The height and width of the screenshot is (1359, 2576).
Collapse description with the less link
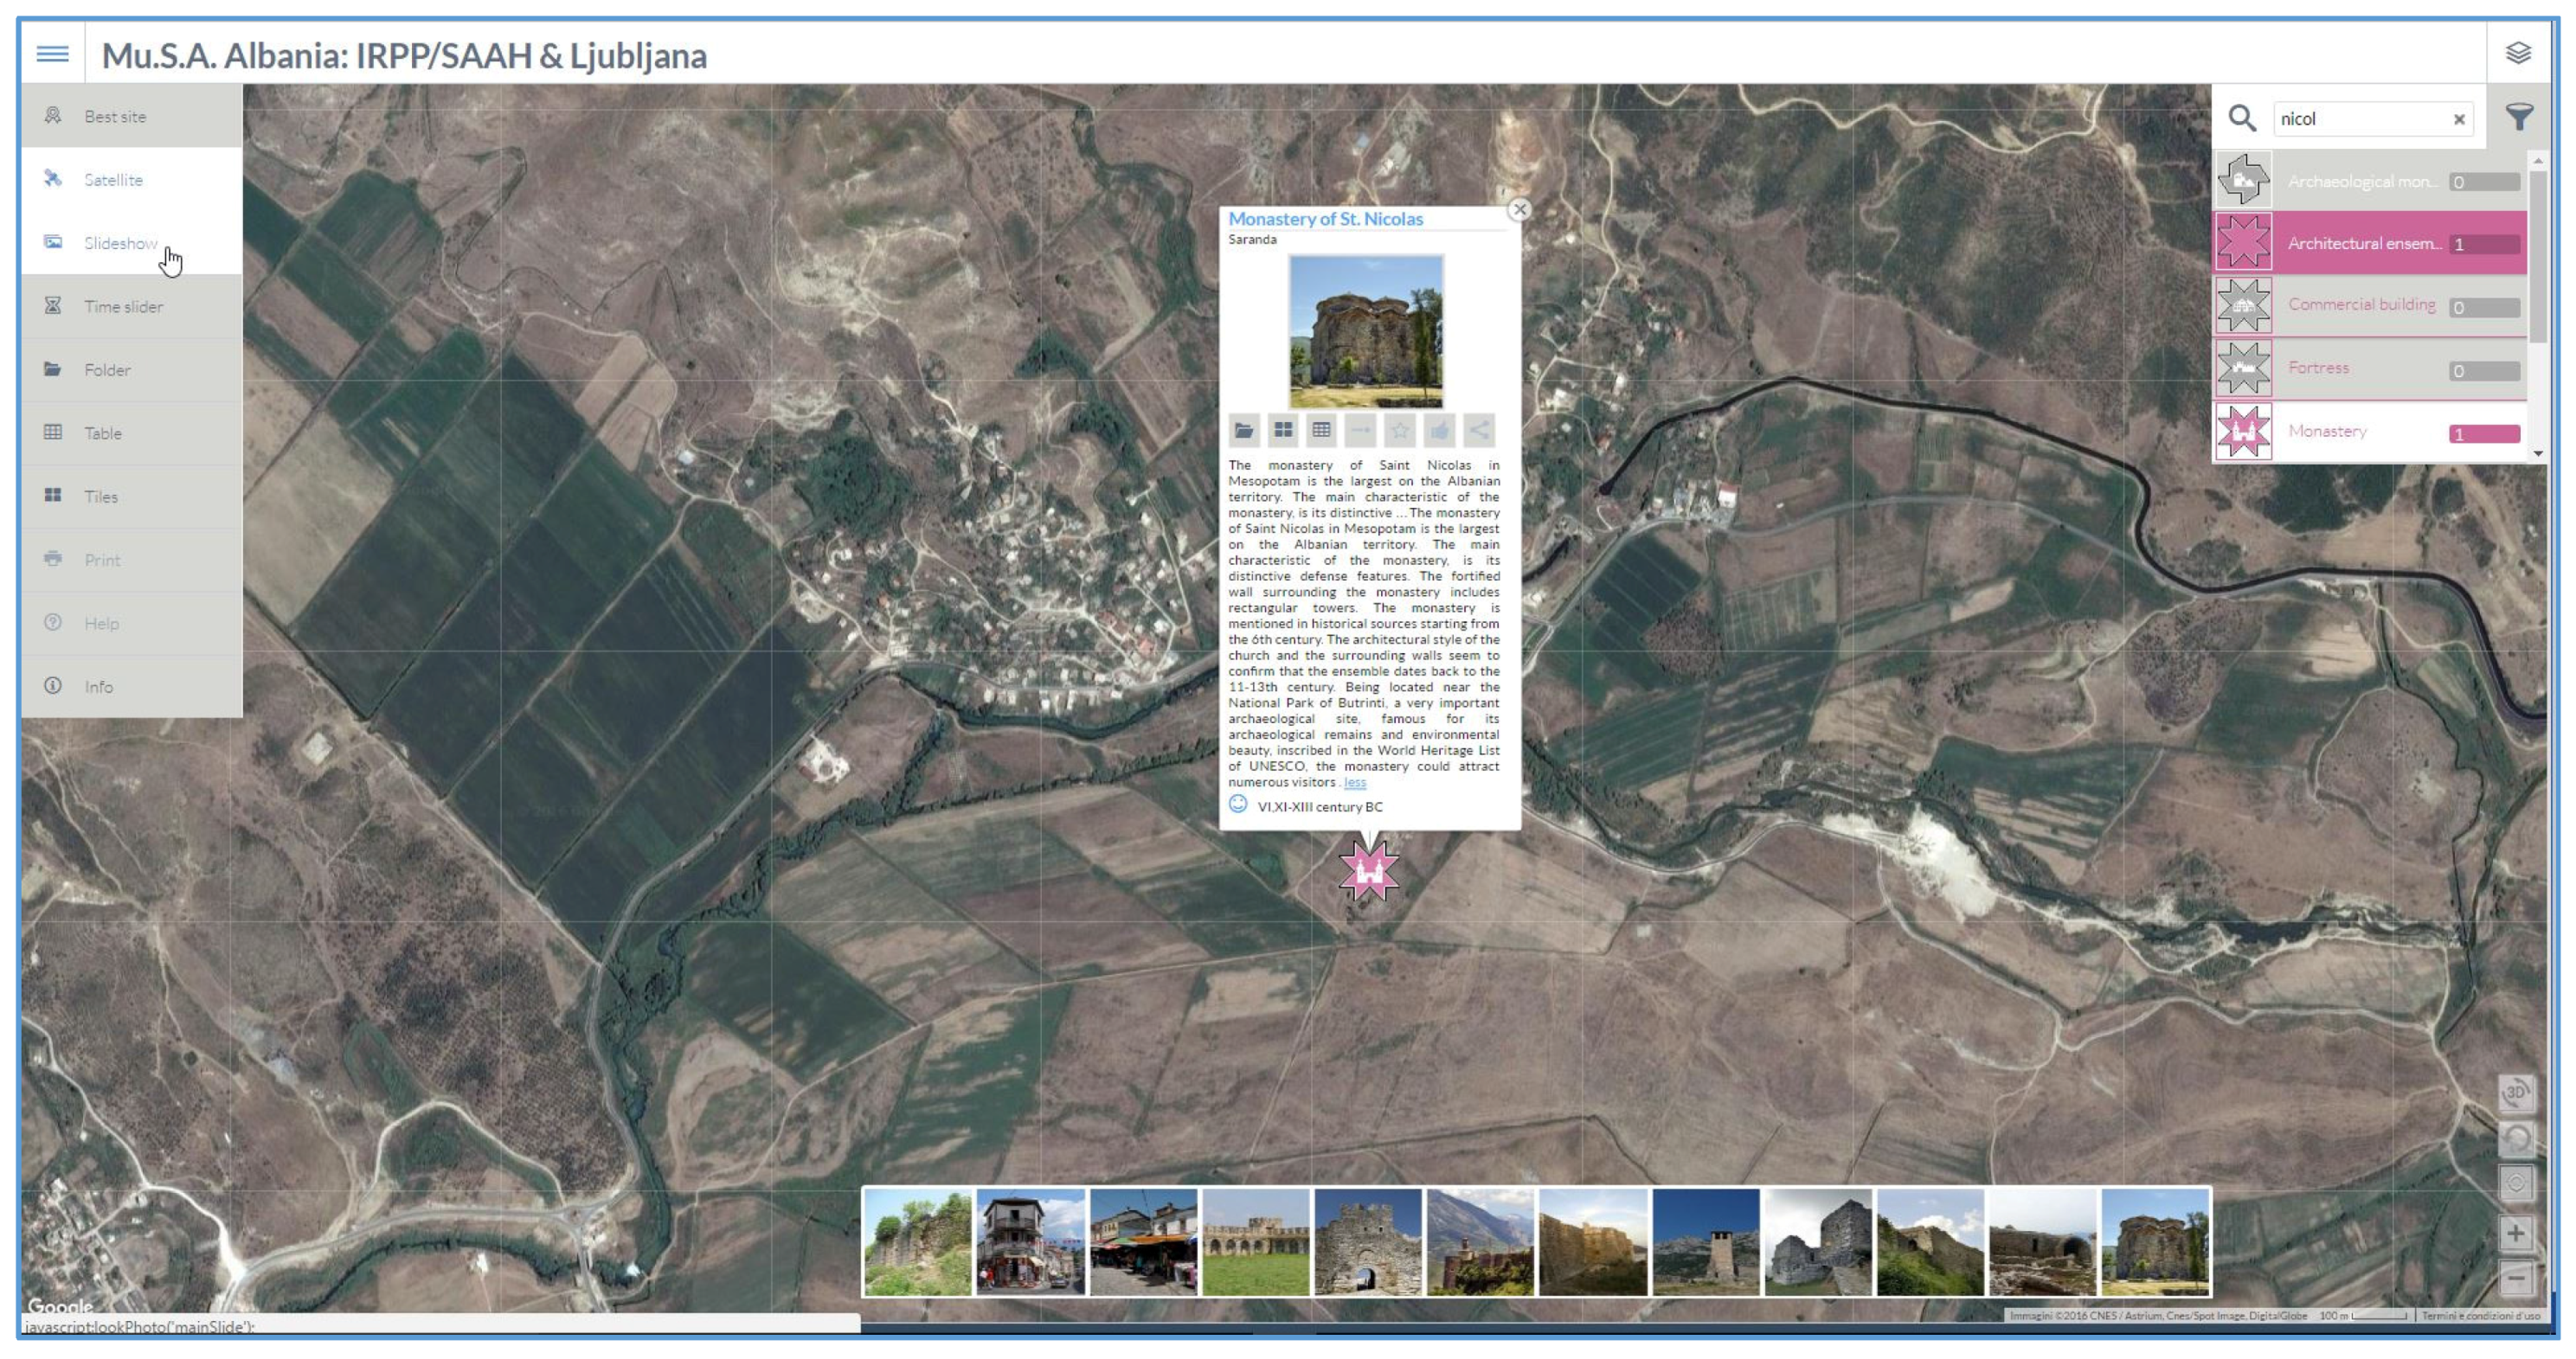click(1355, 783)
